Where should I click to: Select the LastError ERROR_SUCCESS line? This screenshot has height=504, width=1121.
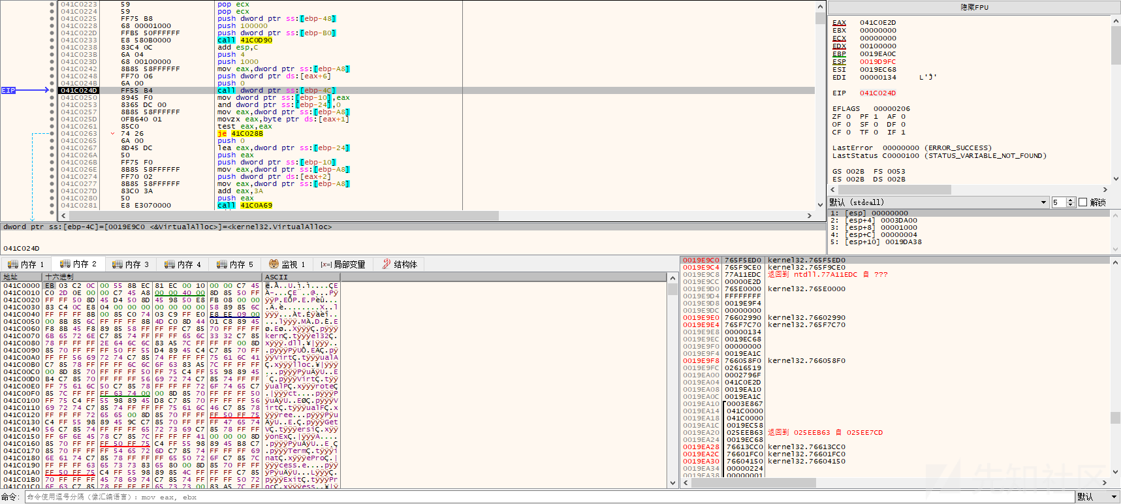point(911,148)
